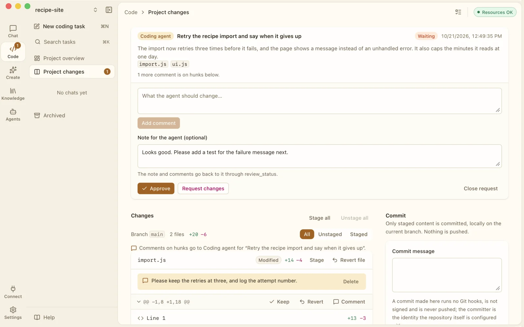This screenshot has height=327, width=524.
Task: Click Close request
Action: [x=480, y=188]
